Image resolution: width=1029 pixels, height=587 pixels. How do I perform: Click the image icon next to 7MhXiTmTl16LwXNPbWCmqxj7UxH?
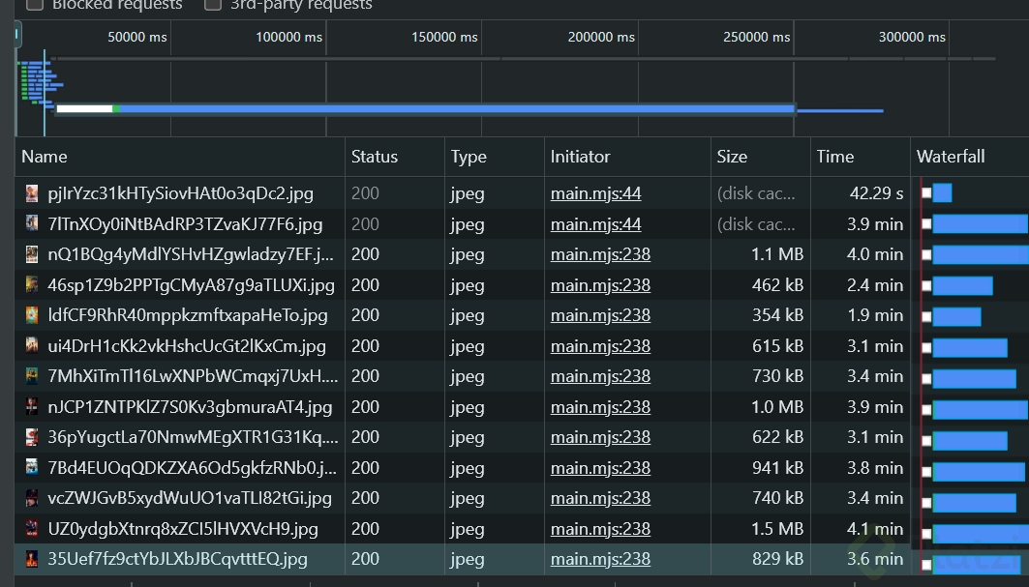32,377
